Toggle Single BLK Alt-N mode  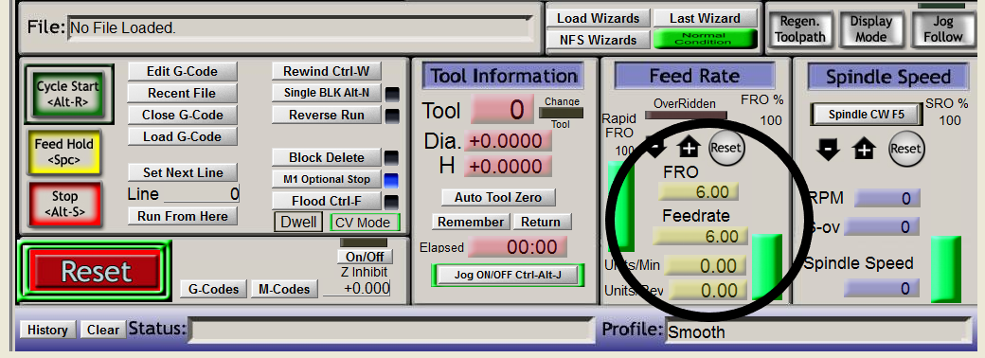click(x=327, y=93)
